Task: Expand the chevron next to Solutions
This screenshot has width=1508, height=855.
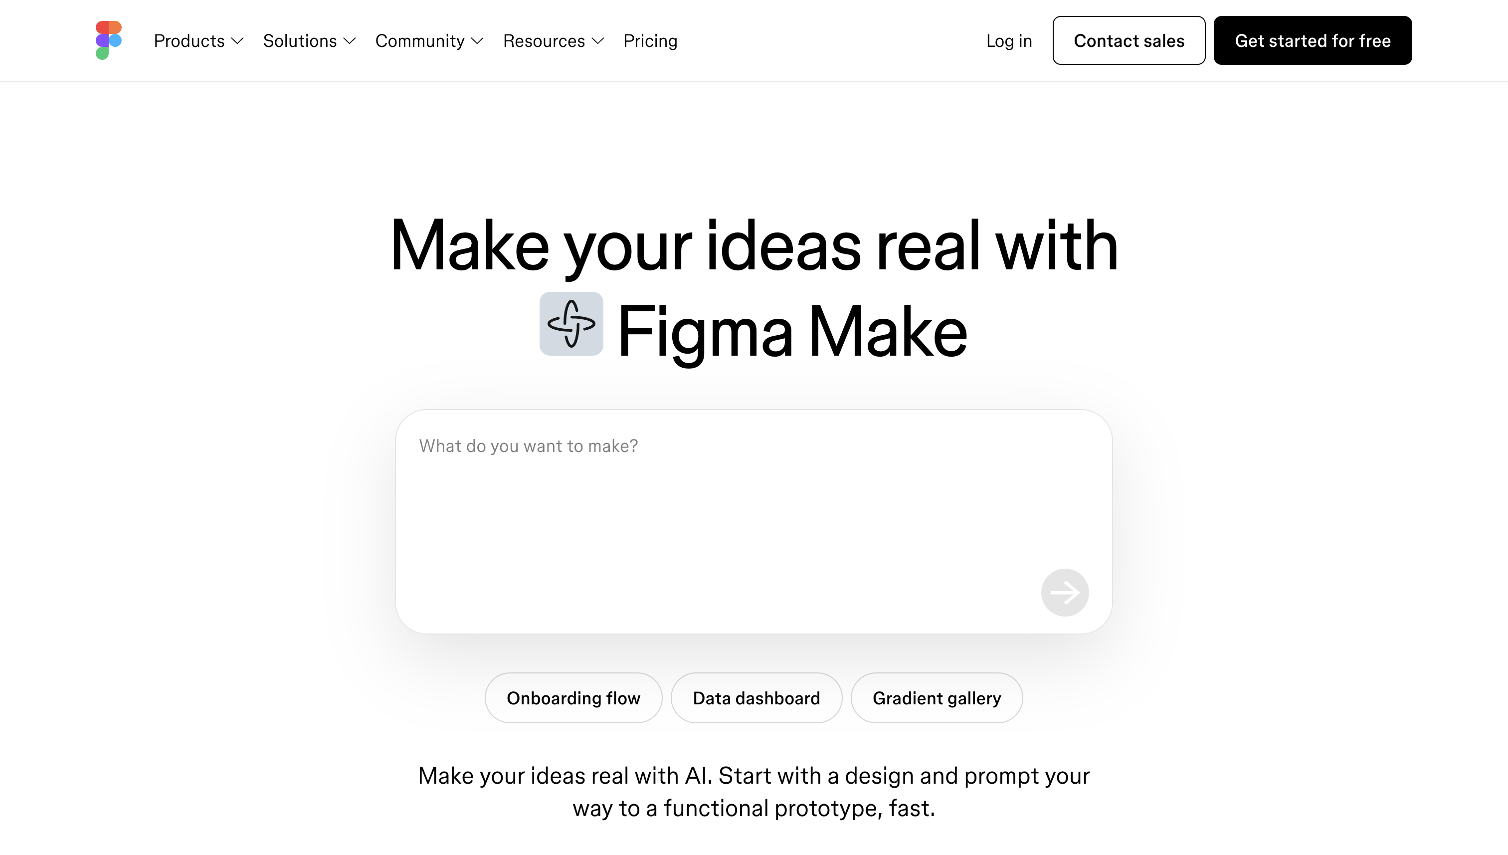Action: click(349, 41)
